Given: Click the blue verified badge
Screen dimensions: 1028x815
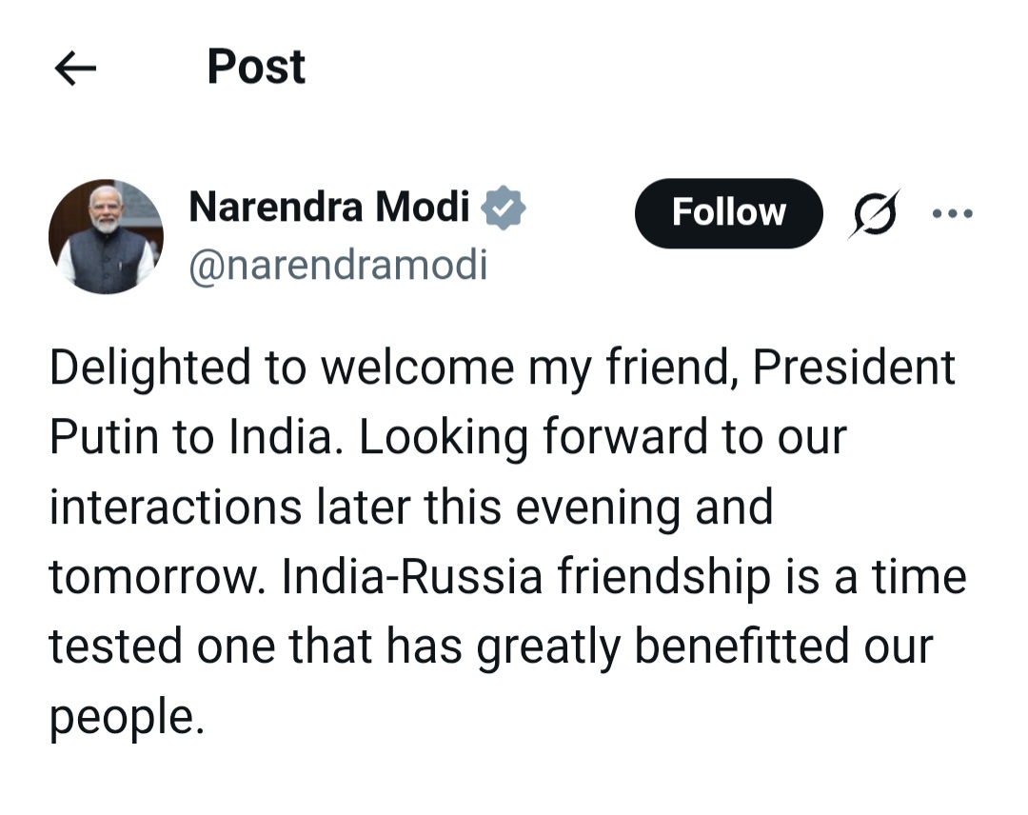Looking at the screenshot, I should pyautogui.click(x=504, y=208).
